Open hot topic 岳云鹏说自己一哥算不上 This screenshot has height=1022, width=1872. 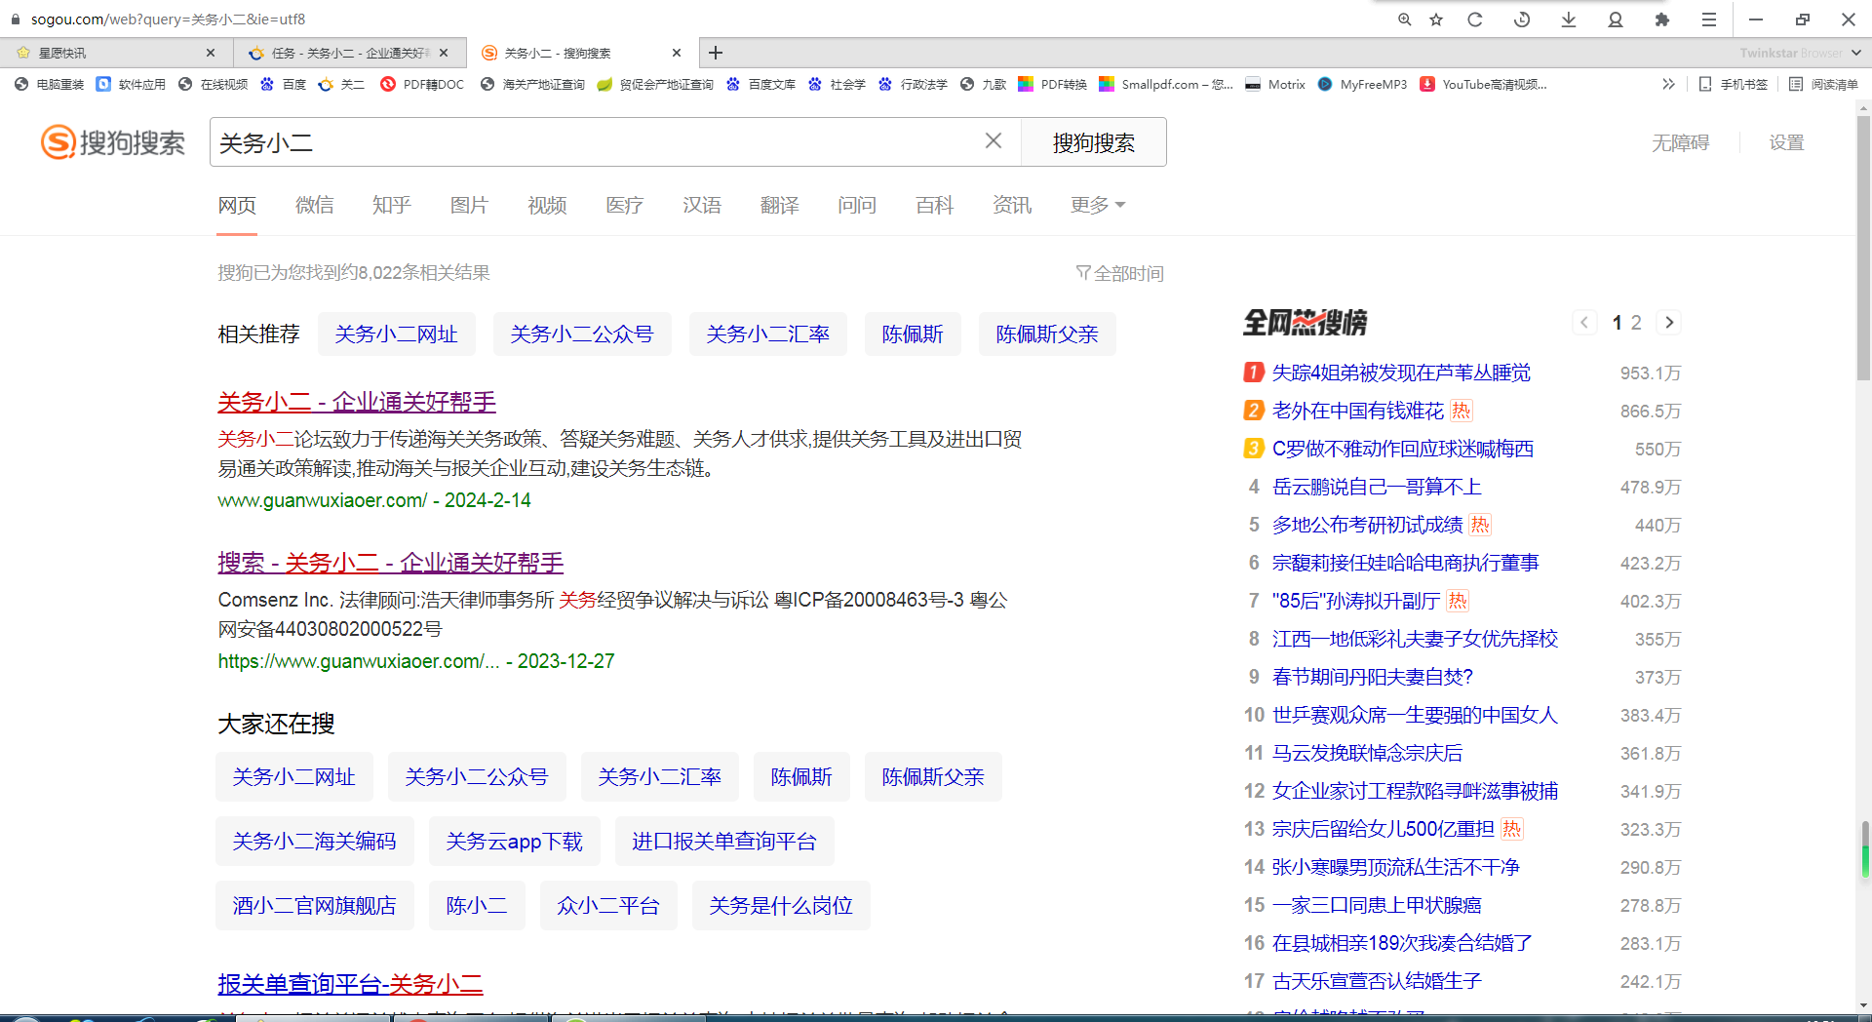1377,487
